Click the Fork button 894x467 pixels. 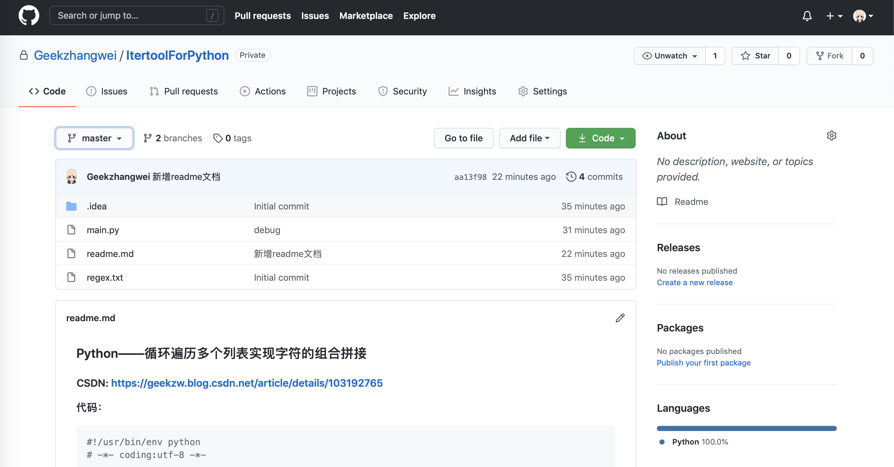click(829, 56)
